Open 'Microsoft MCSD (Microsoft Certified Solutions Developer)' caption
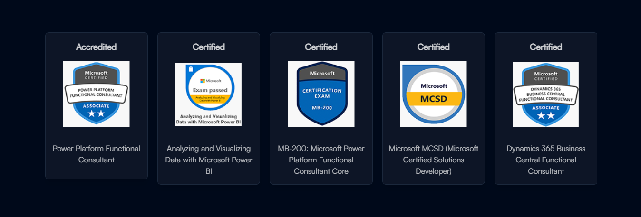Image resolution: width=641 pixels, height=217 pixels. (433, 160)
